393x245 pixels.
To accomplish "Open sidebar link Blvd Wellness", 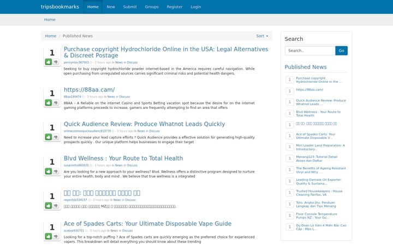I will click(318, 114).
